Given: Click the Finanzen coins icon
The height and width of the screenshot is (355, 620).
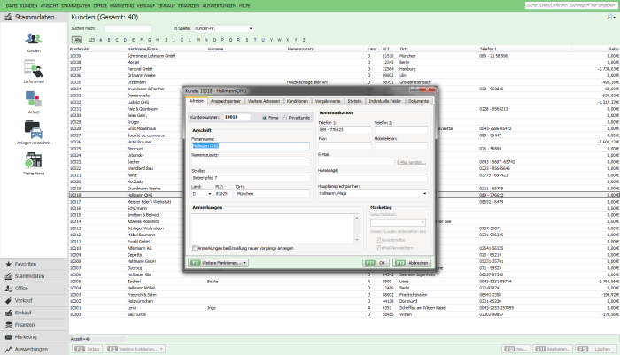Looking at the screenshot, I should click(x=8, y=325).
